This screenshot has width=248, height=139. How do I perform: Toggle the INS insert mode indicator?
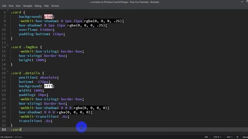(206, 137)
